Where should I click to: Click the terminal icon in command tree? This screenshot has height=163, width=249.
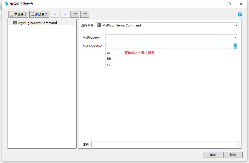tap(15, 23)
